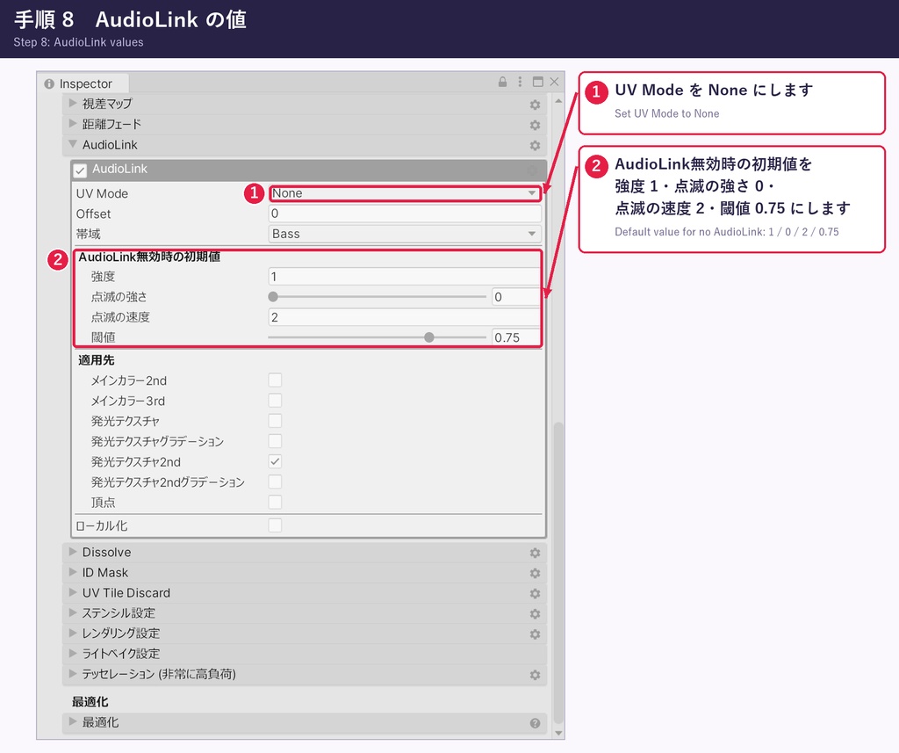Open the help icon in 最適化 row
The width and height of the screenshot is (899, 753).
click(535, 723)
